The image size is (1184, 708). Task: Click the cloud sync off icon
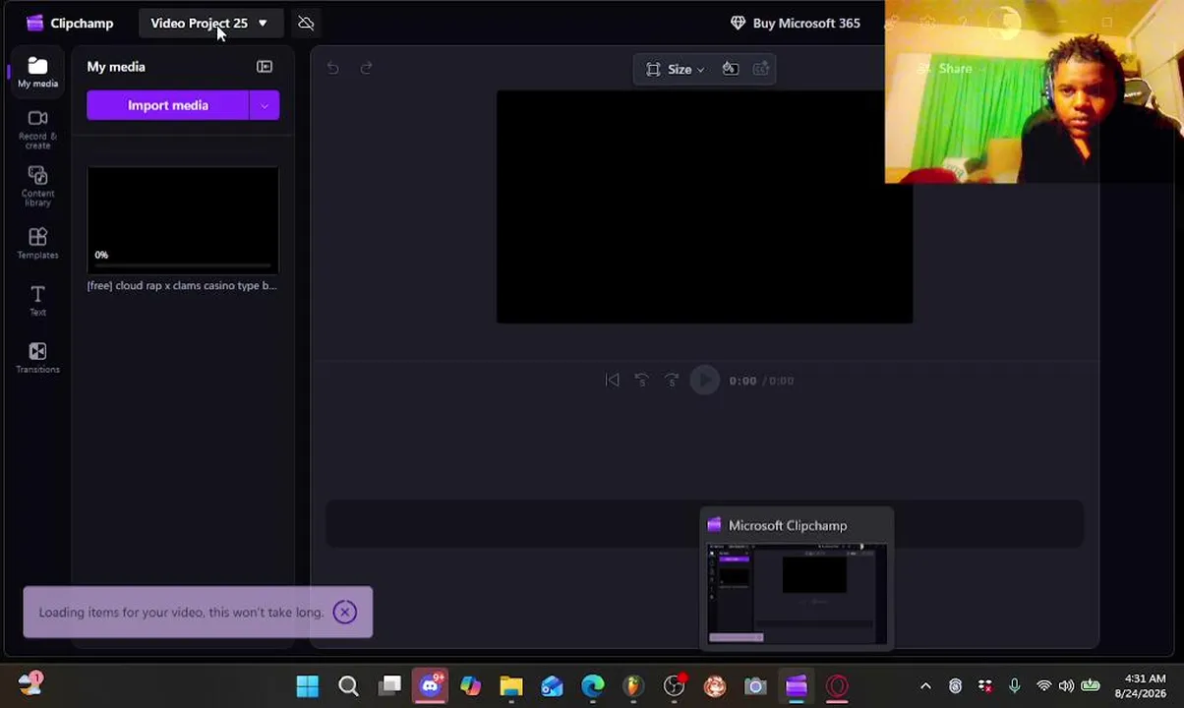click(306, 23)
